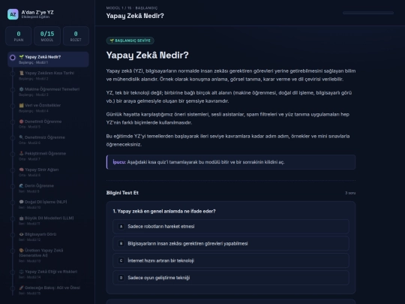The image size is (405, 304).
Task: Click the scales icon of Yapay Zekâ Etiği
Action: pos(22,272)
